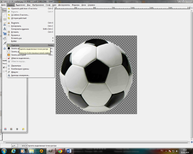Image resolution: width=193 pixels, height=154 pixels.
Task: Click the restore tool options icon
Action: [11, 129]
